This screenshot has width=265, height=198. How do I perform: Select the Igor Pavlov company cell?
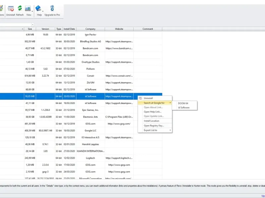[x=90, y=35]
